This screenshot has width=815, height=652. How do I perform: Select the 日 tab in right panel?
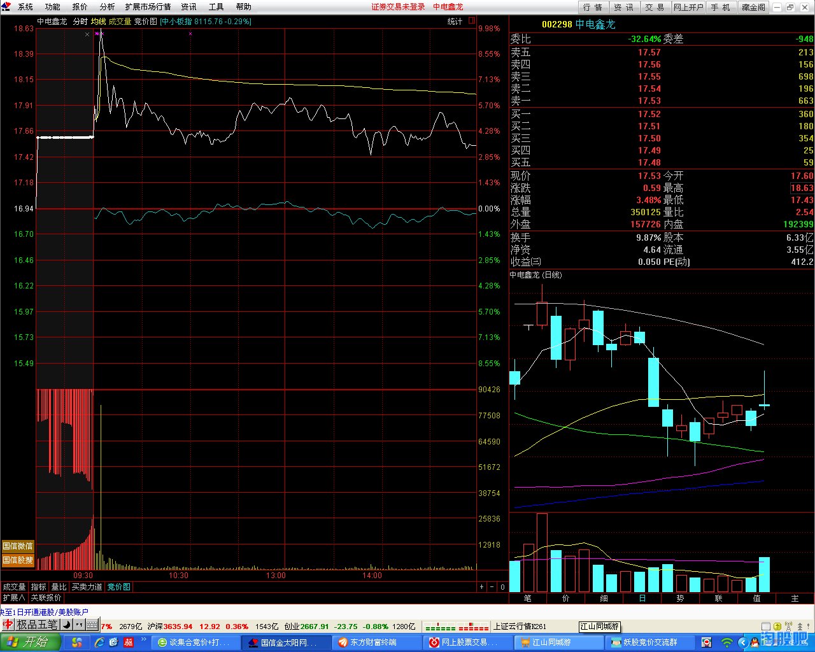[x=642, y=599]
